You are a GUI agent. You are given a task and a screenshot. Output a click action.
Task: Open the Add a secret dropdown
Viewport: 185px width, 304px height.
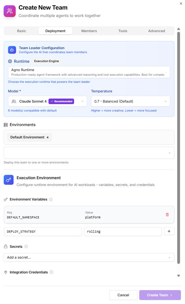pyautogui.click(x=89, y=257)
